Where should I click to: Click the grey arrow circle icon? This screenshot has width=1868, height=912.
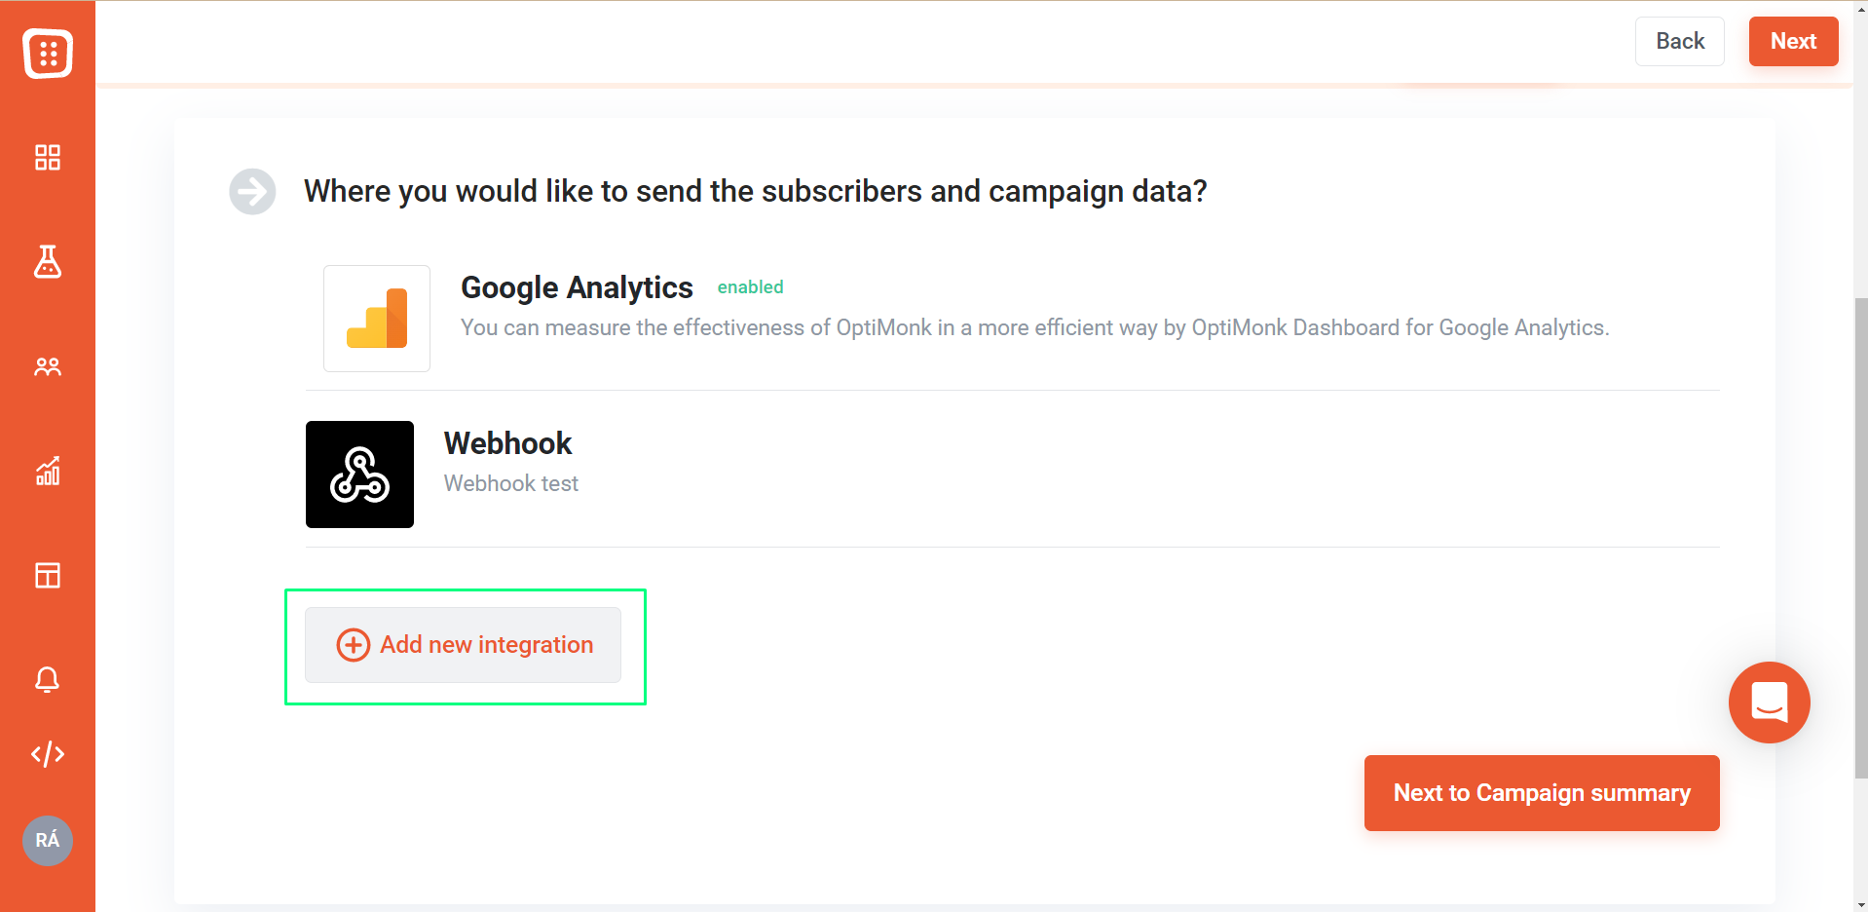[252, 192]
